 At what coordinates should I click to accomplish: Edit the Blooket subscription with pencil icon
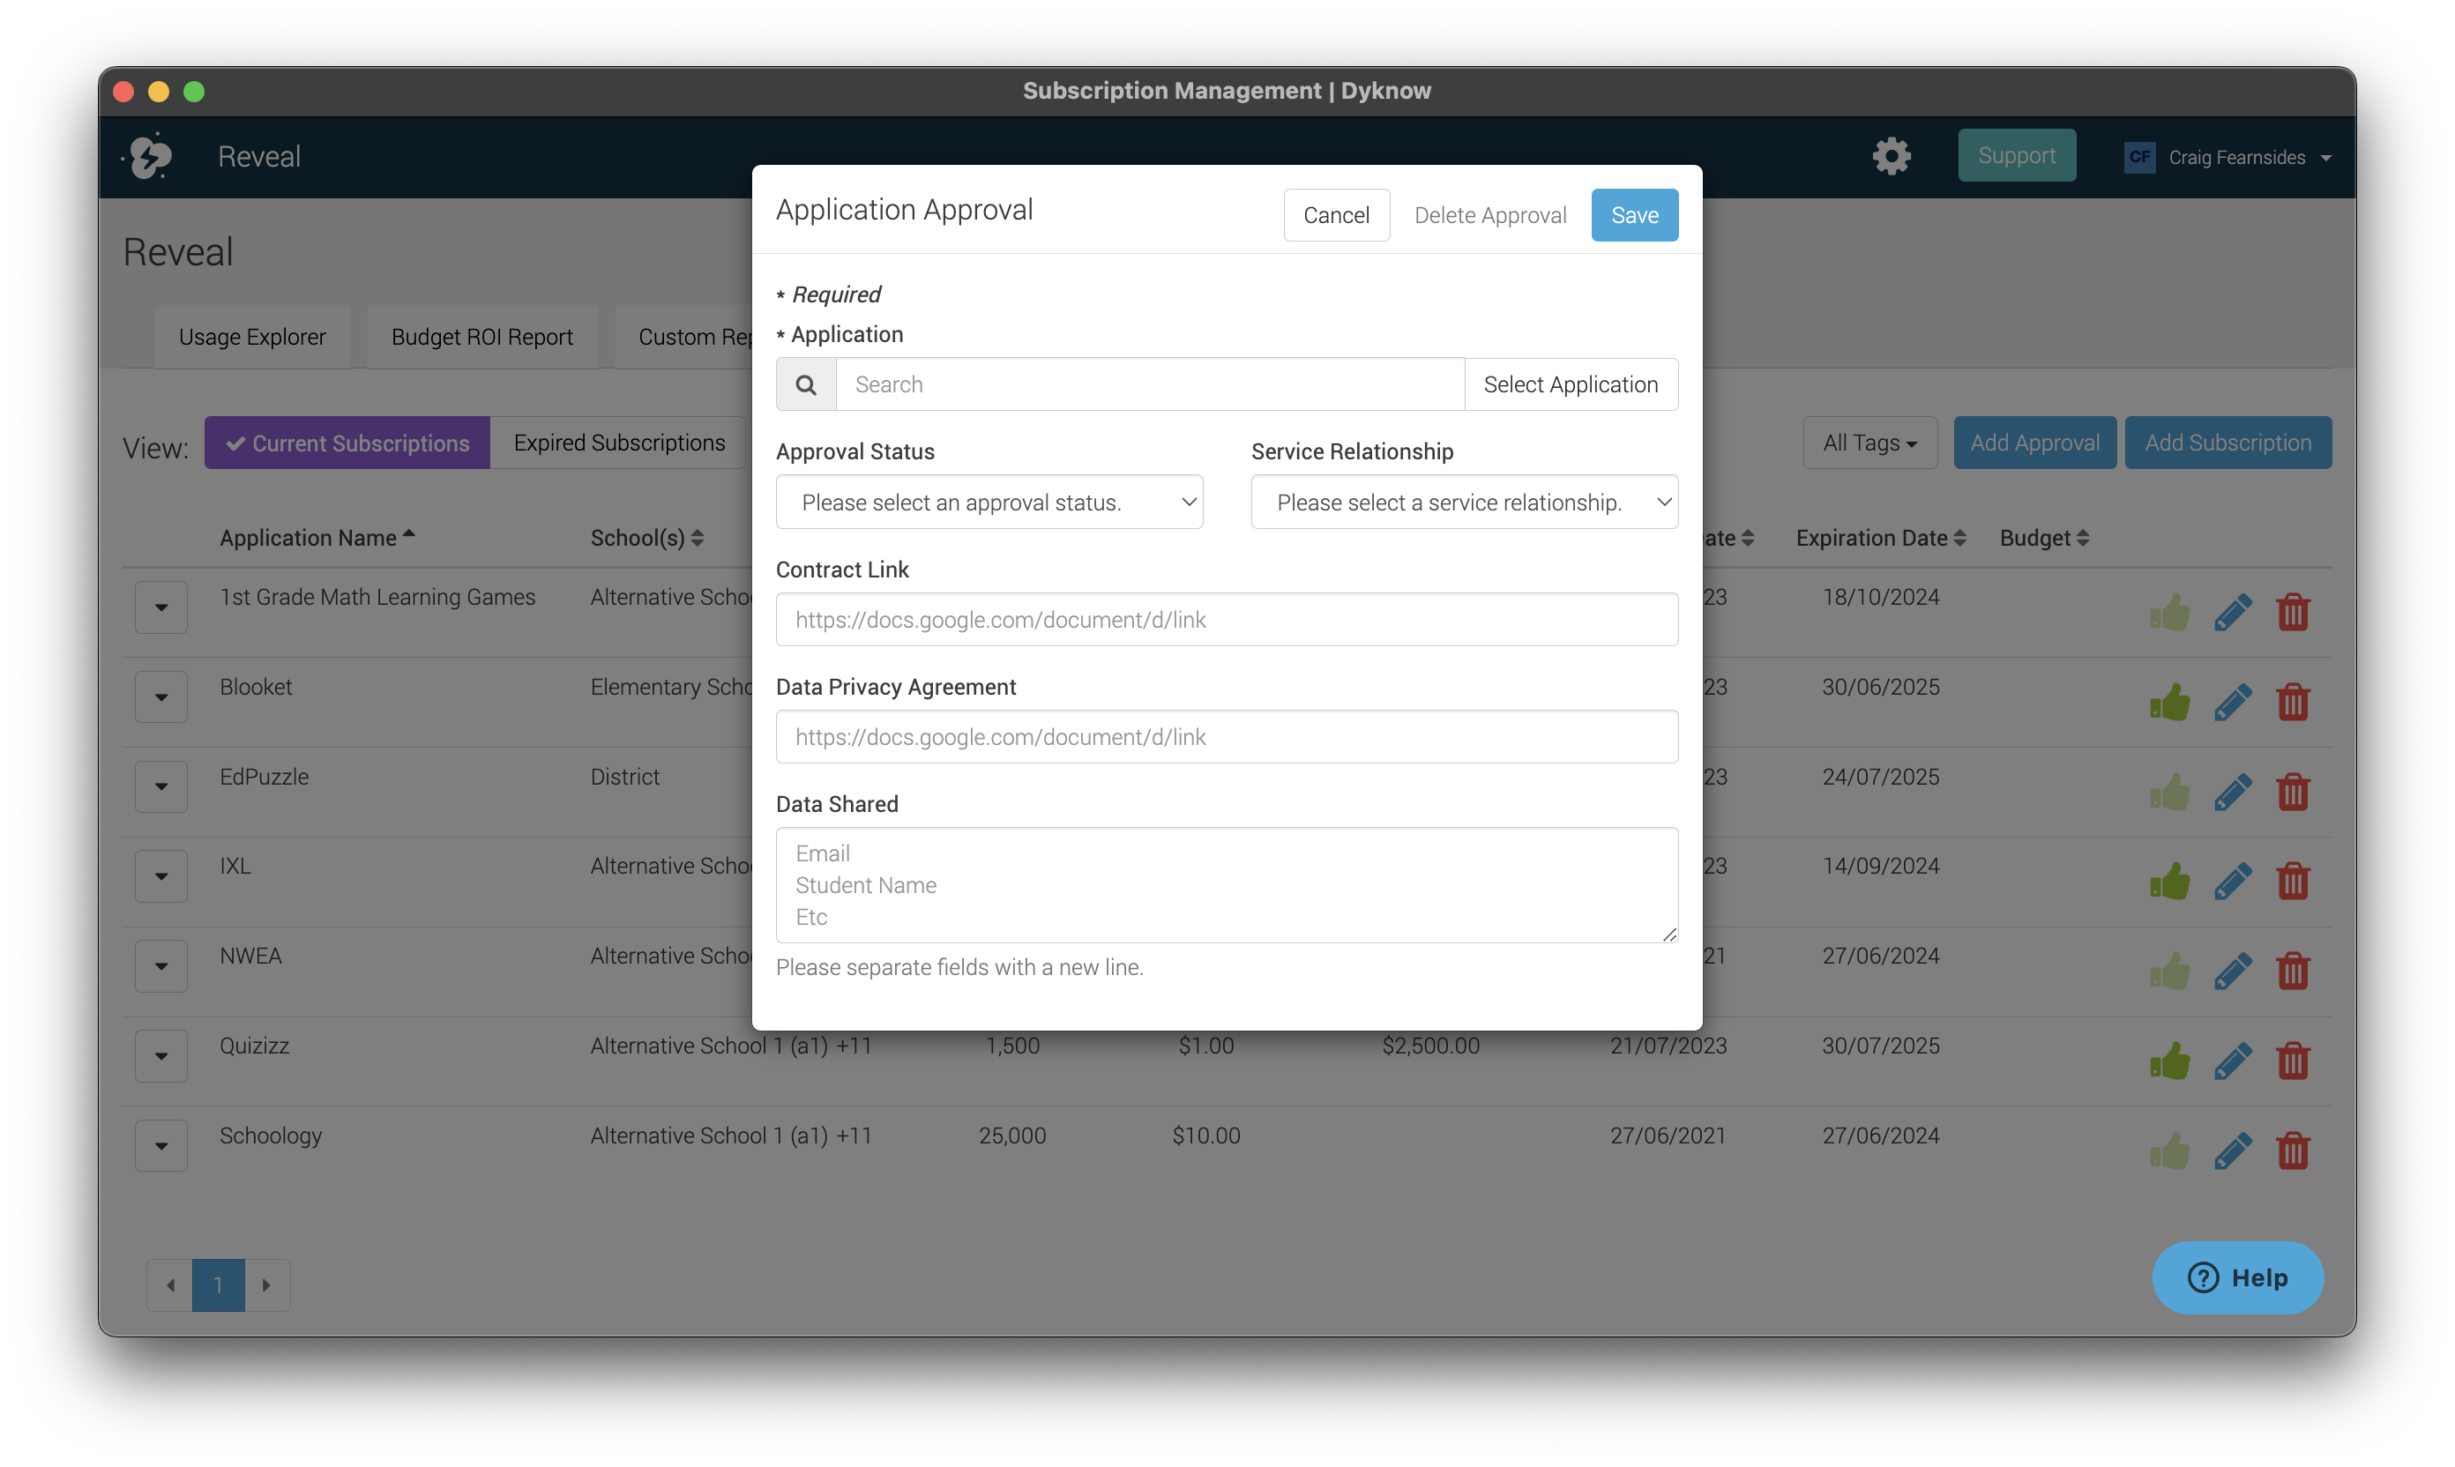pos(2233,703)
